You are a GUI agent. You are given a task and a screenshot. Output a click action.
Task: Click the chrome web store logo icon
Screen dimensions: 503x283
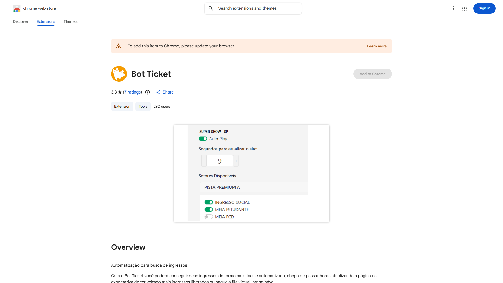(17, 8)
